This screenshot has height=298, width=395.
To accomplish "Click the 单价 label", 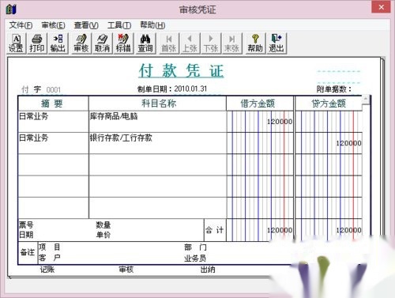I will coord(103,235).
